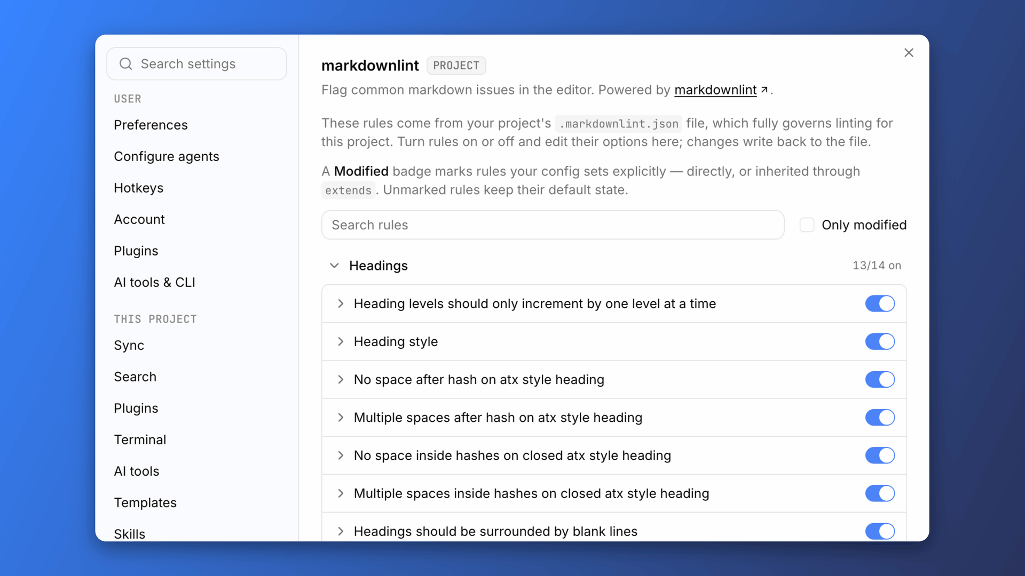Screen dimensions: 1025x576
Task: Open project Sync settings
Action: [129, 345]
